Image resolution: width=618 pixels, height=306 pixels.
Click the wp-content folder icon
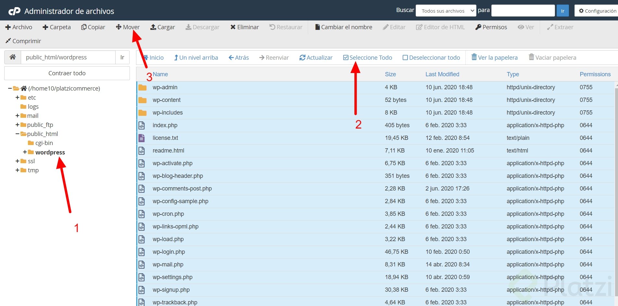142,100
